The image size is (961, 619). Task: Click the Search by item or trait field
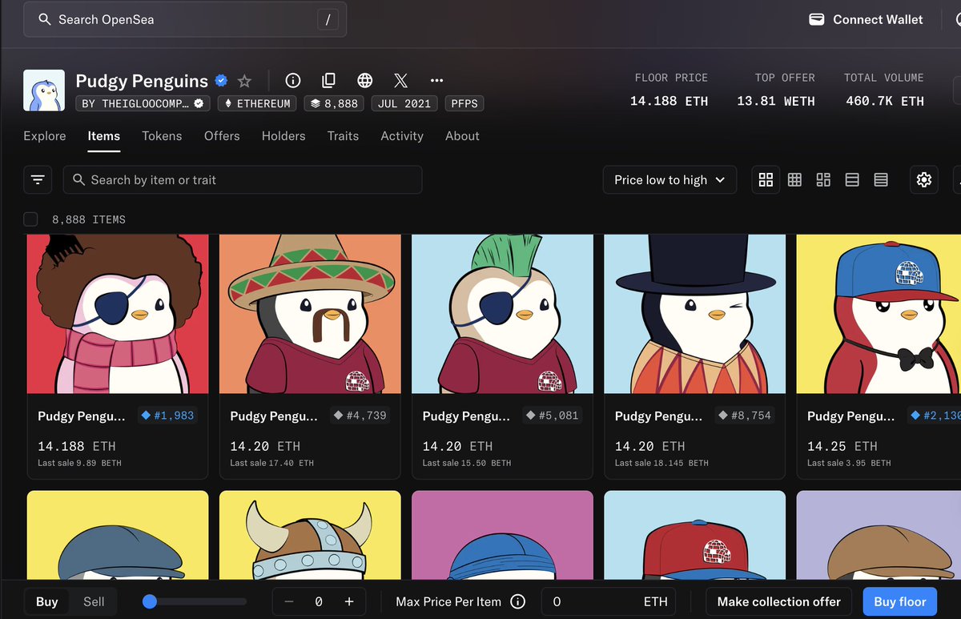(243, 179)
